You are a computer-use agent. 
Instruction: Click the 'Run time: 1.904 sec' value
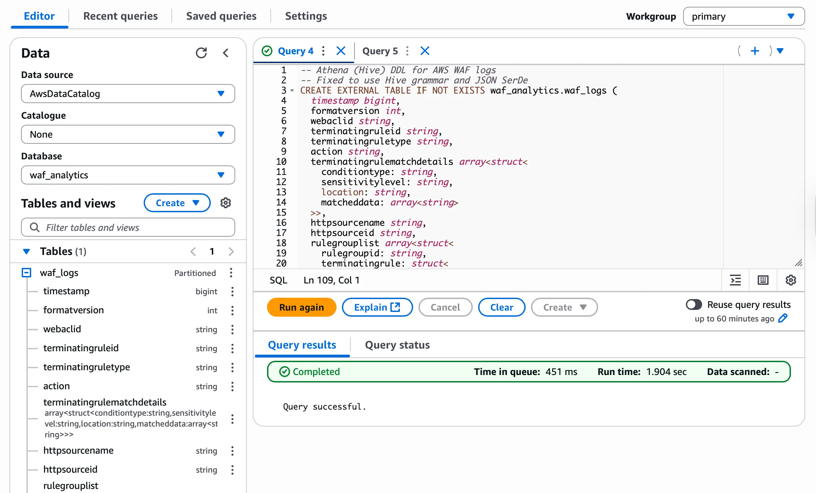tap(642, 372)
